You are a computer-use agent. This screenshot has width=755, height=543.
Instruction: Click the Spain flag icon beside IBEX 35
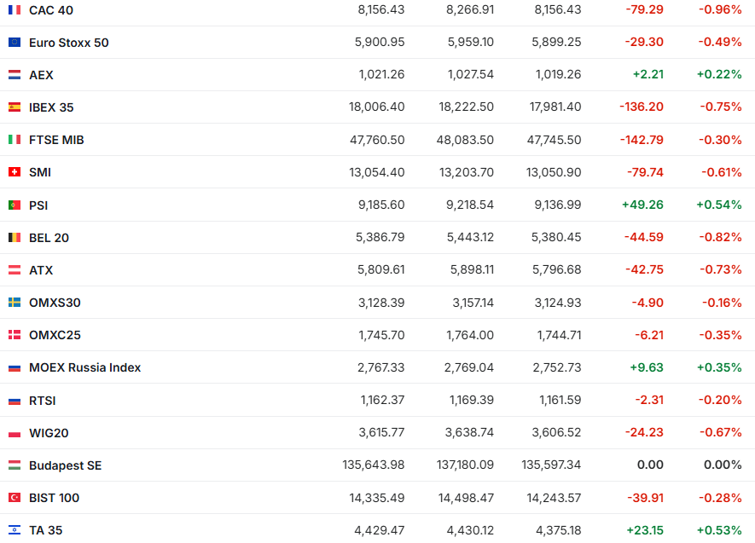(15, 107)
